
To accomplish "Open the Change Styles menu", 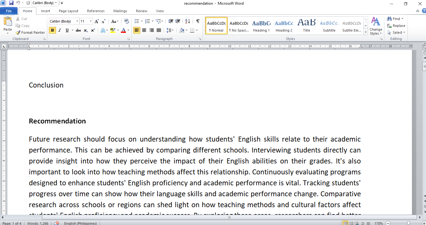I will (376, 26).
